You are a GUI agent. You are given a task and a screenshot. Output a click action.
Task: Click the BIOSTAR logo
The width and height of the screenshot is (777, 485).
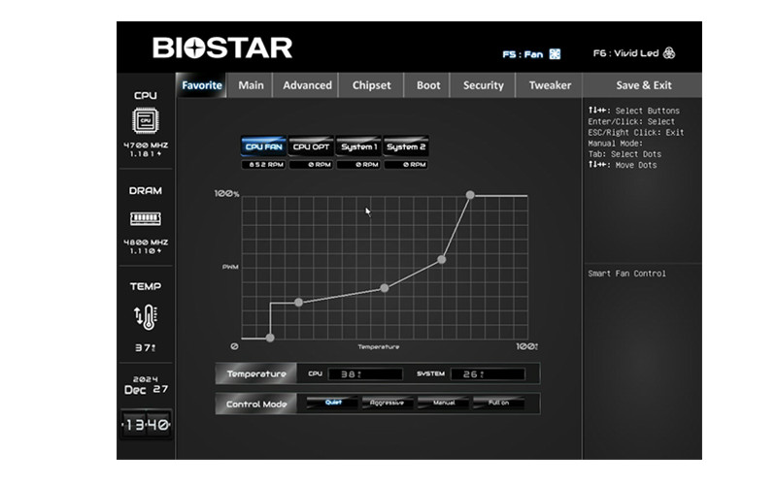point(222,48)
